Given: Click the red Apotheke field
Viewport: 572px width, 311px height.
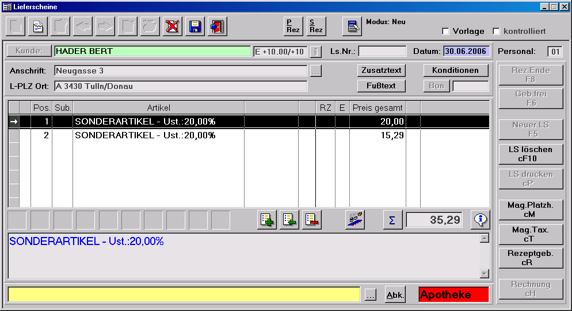Looking at the screenshot, I should 453,295.
